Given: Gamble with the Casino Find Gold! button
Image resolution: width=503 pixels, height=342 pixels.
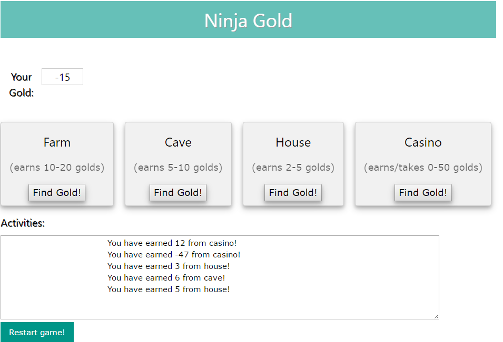Looking at the screenshot, I should (x=423, y=193).
